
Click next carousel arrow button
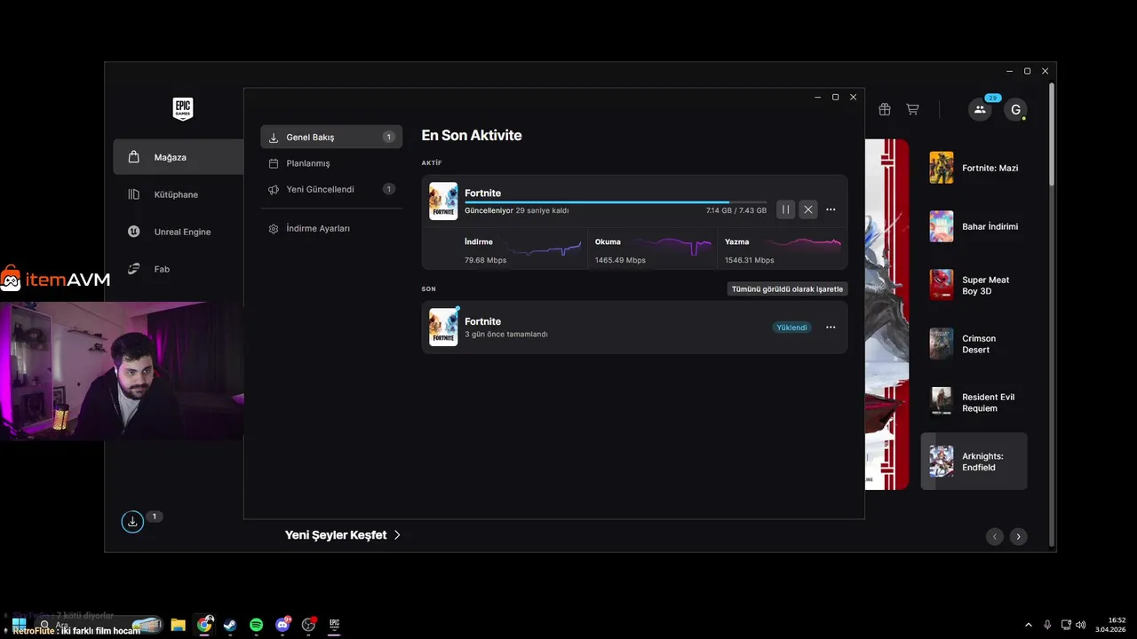coord(1019,536)
